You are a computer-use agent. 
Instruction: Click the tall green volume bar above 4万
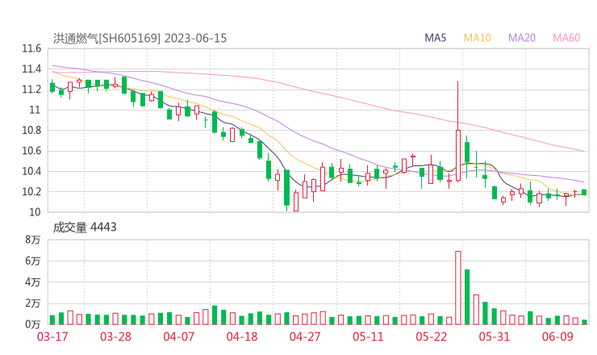click(x=467, y=297)
